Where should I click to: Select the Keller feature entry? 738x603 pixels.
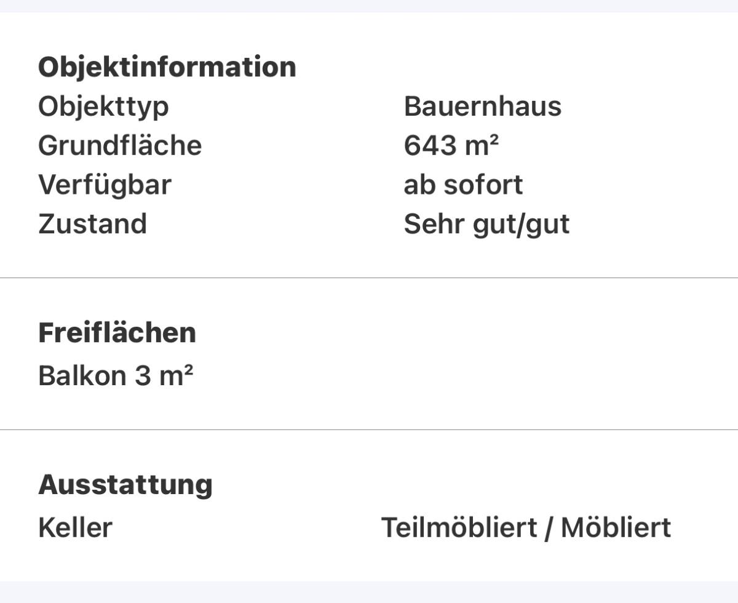[x=75, y=528]
